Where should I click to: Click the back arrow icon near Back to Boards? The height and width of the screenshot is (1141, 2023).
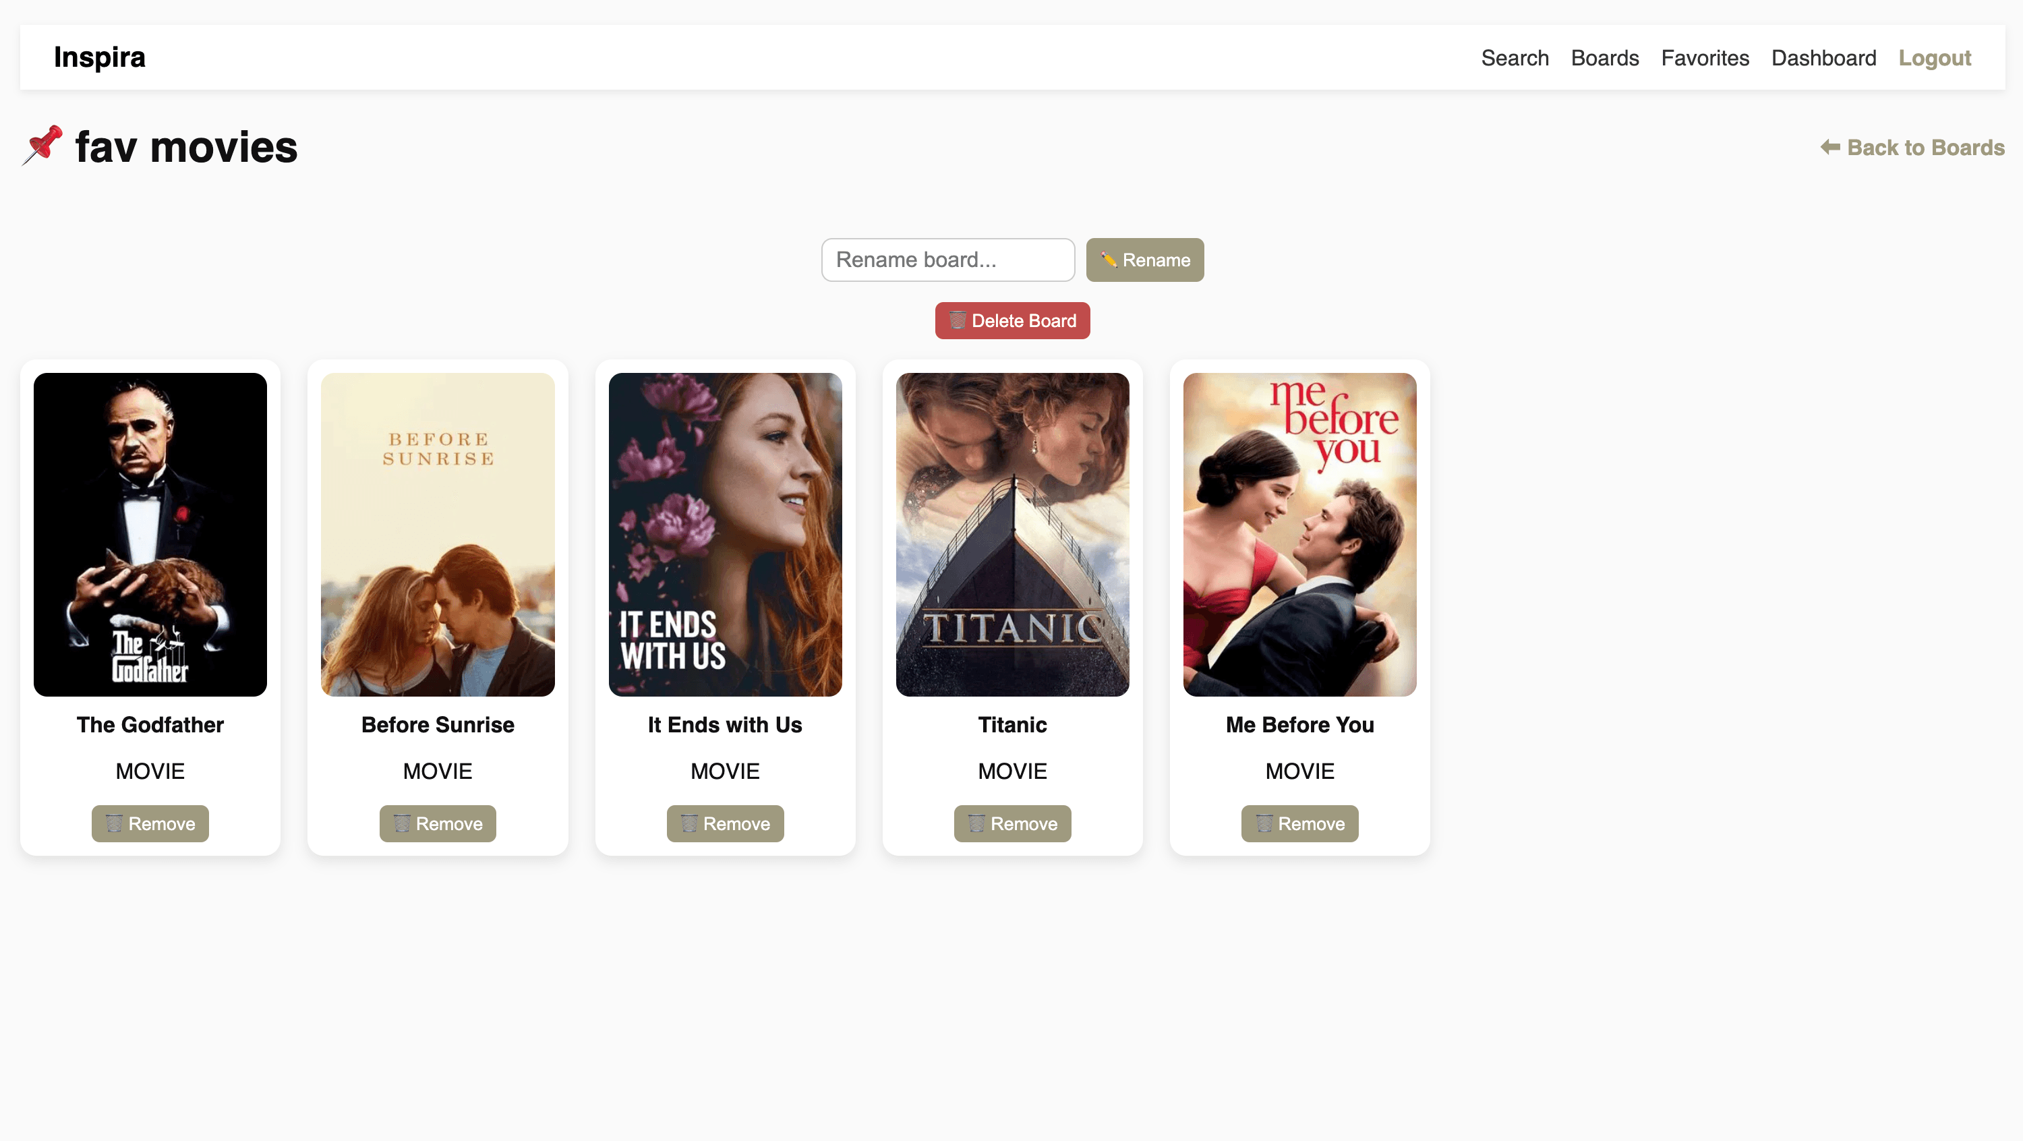click(1830, 148)
